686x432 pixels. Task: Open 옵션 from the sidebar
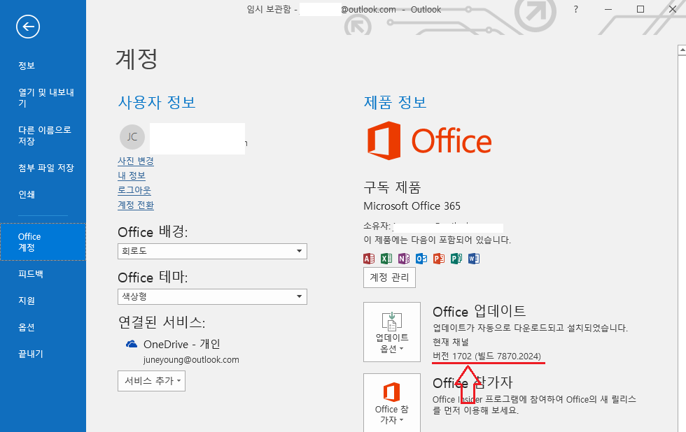coord(27,327)
